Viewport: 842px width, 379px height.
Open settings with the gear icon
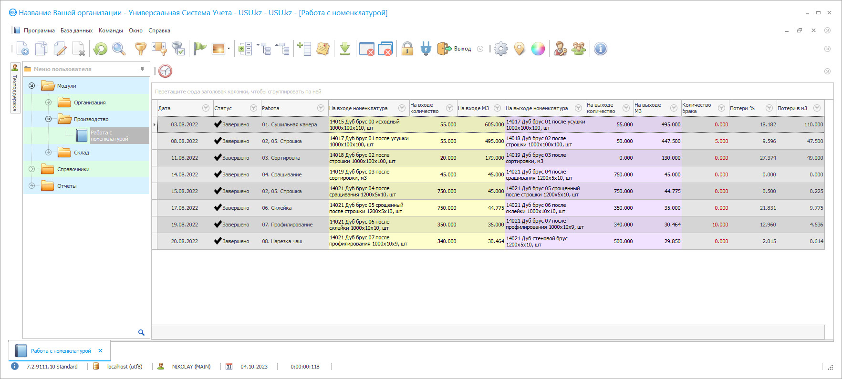[500, 49]
